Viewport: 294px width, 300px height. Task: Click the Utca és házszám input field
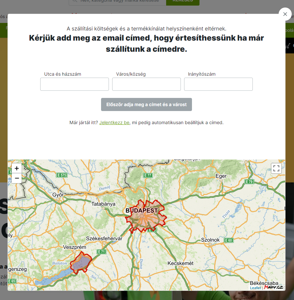(x=75, y=84)
